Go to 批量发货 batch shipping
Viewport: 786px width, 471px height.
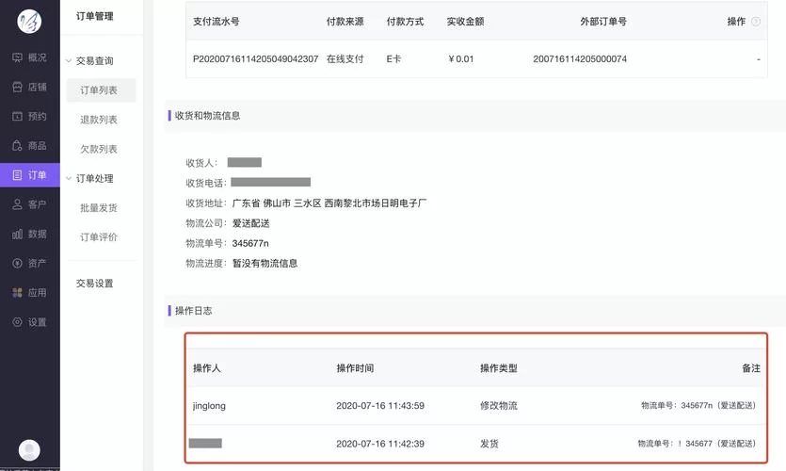pos(99,208)
